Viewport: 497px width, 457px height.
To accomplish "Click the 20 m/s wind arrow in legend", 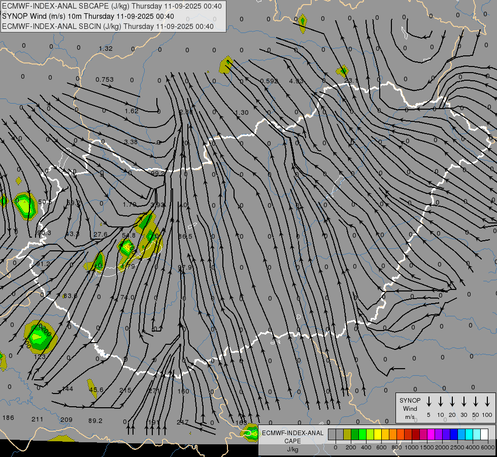I will point(452,402).
